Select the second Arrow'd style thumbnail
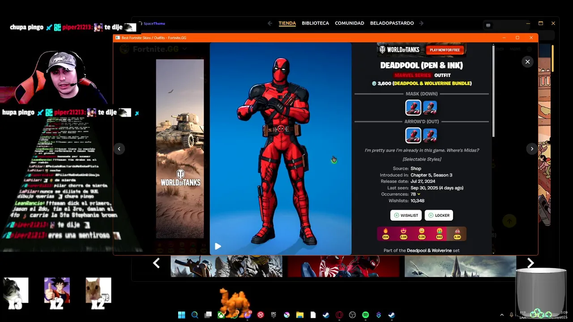The height and width of the screenshot is (322, 573). (x=430, y=135)
